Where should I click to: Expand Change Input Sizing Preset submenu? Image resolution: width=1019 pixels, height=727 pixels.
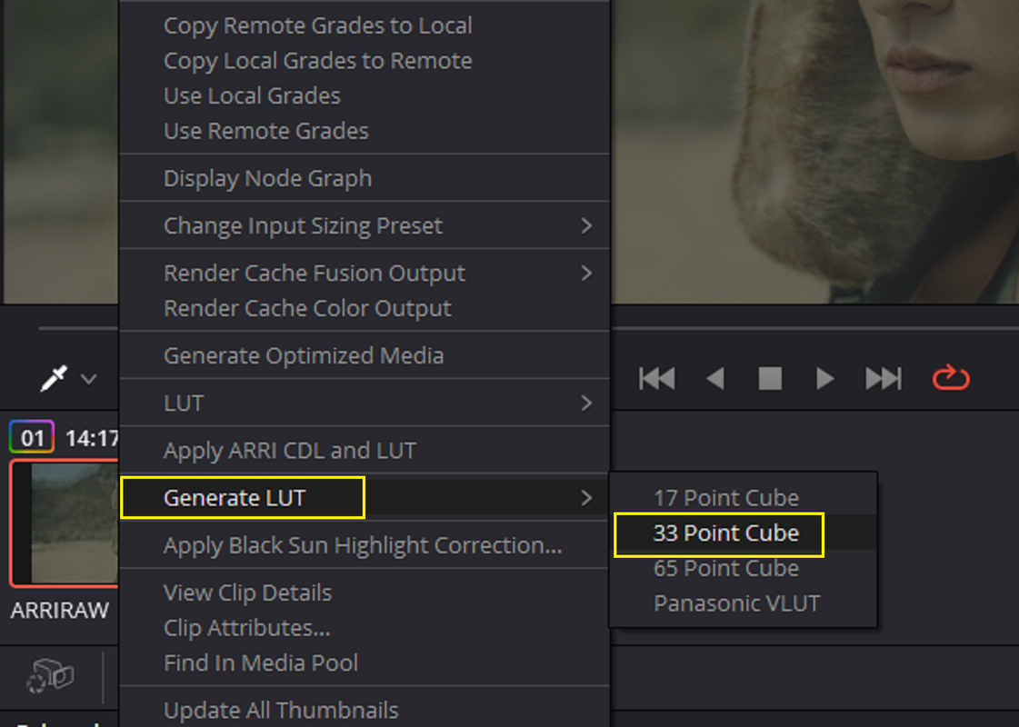click(x=365, y=225)
